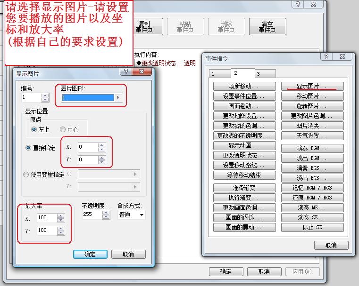Click the 准备渐变 command button
The height and width of the screenshot is (286, 359).
click(244, 188)
